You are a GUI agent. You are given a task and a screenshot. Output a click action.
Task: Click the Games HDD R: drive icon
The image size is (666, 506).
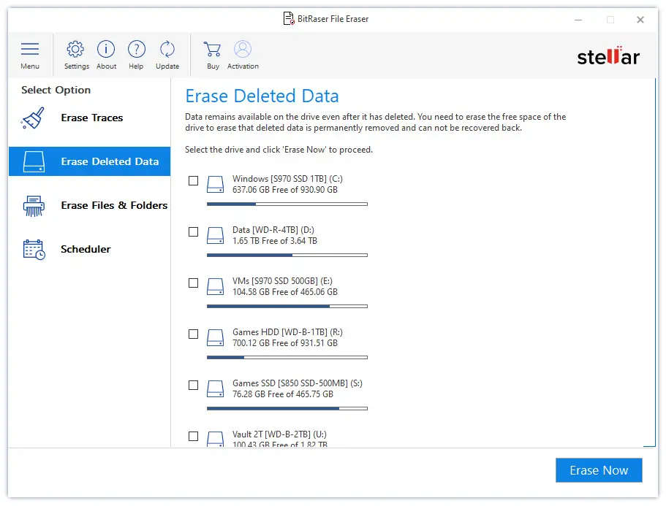pyautogui.click(x=216, y=337)
